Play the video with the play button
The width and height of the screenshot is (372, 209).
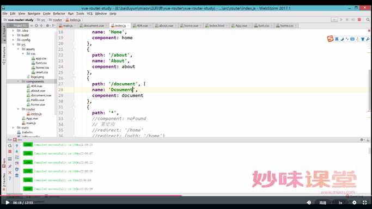coord(8,202)
